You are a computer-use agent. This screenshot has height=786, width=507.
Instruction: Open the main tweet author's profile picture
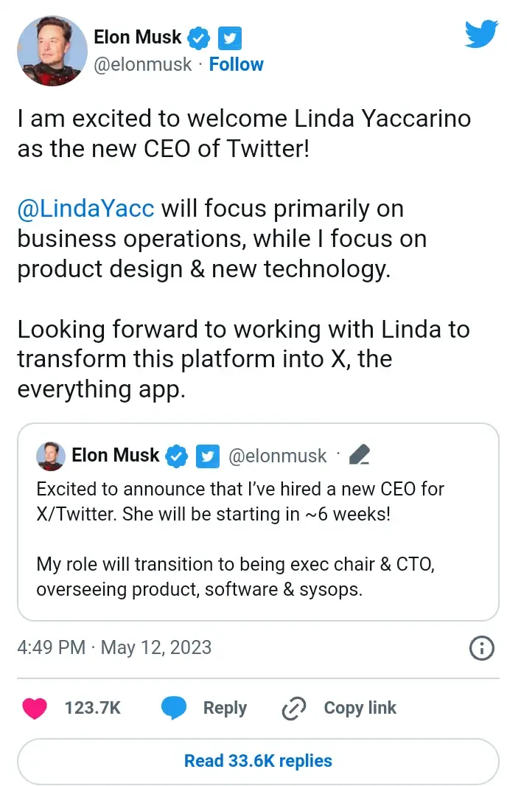click(51, 50)
